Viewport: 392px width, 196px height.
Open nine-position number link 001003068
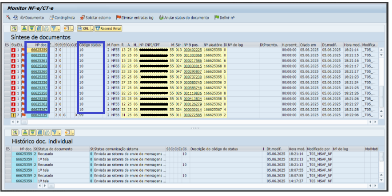(x=193, y=55)
